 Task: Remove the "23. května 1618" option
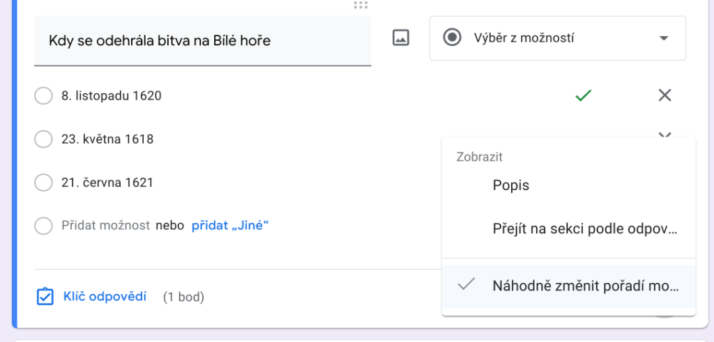point(664,134)
